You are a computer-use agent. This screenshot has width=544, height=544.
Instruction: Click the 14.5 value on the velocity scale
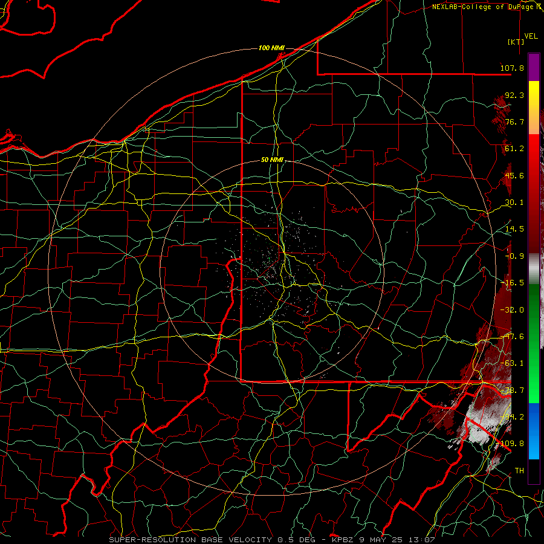pos(514,229)
